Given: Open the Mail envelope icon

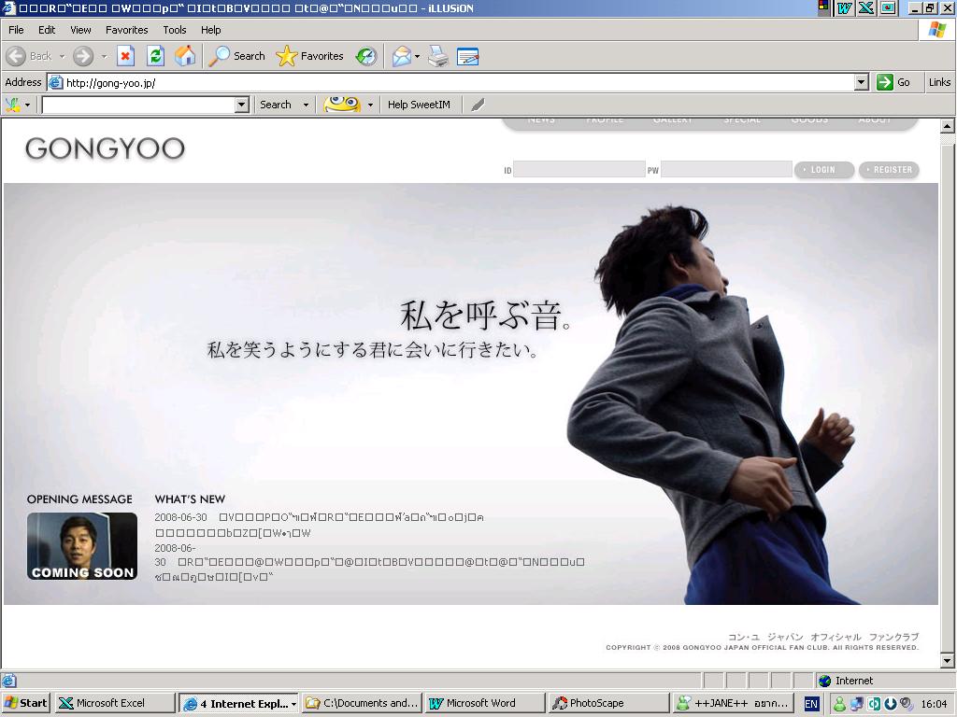Looking at the screenshot, I should click(401, 56).
